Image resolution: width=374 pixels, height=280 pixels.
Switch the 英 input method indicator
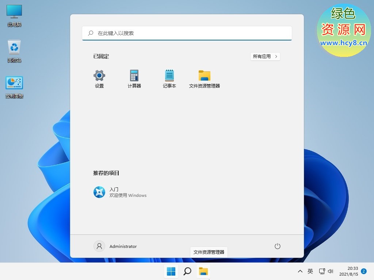[310, 271]
